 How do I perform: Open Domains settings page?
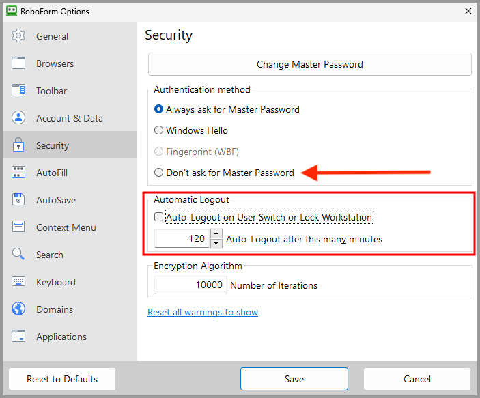tap(70, 309)
